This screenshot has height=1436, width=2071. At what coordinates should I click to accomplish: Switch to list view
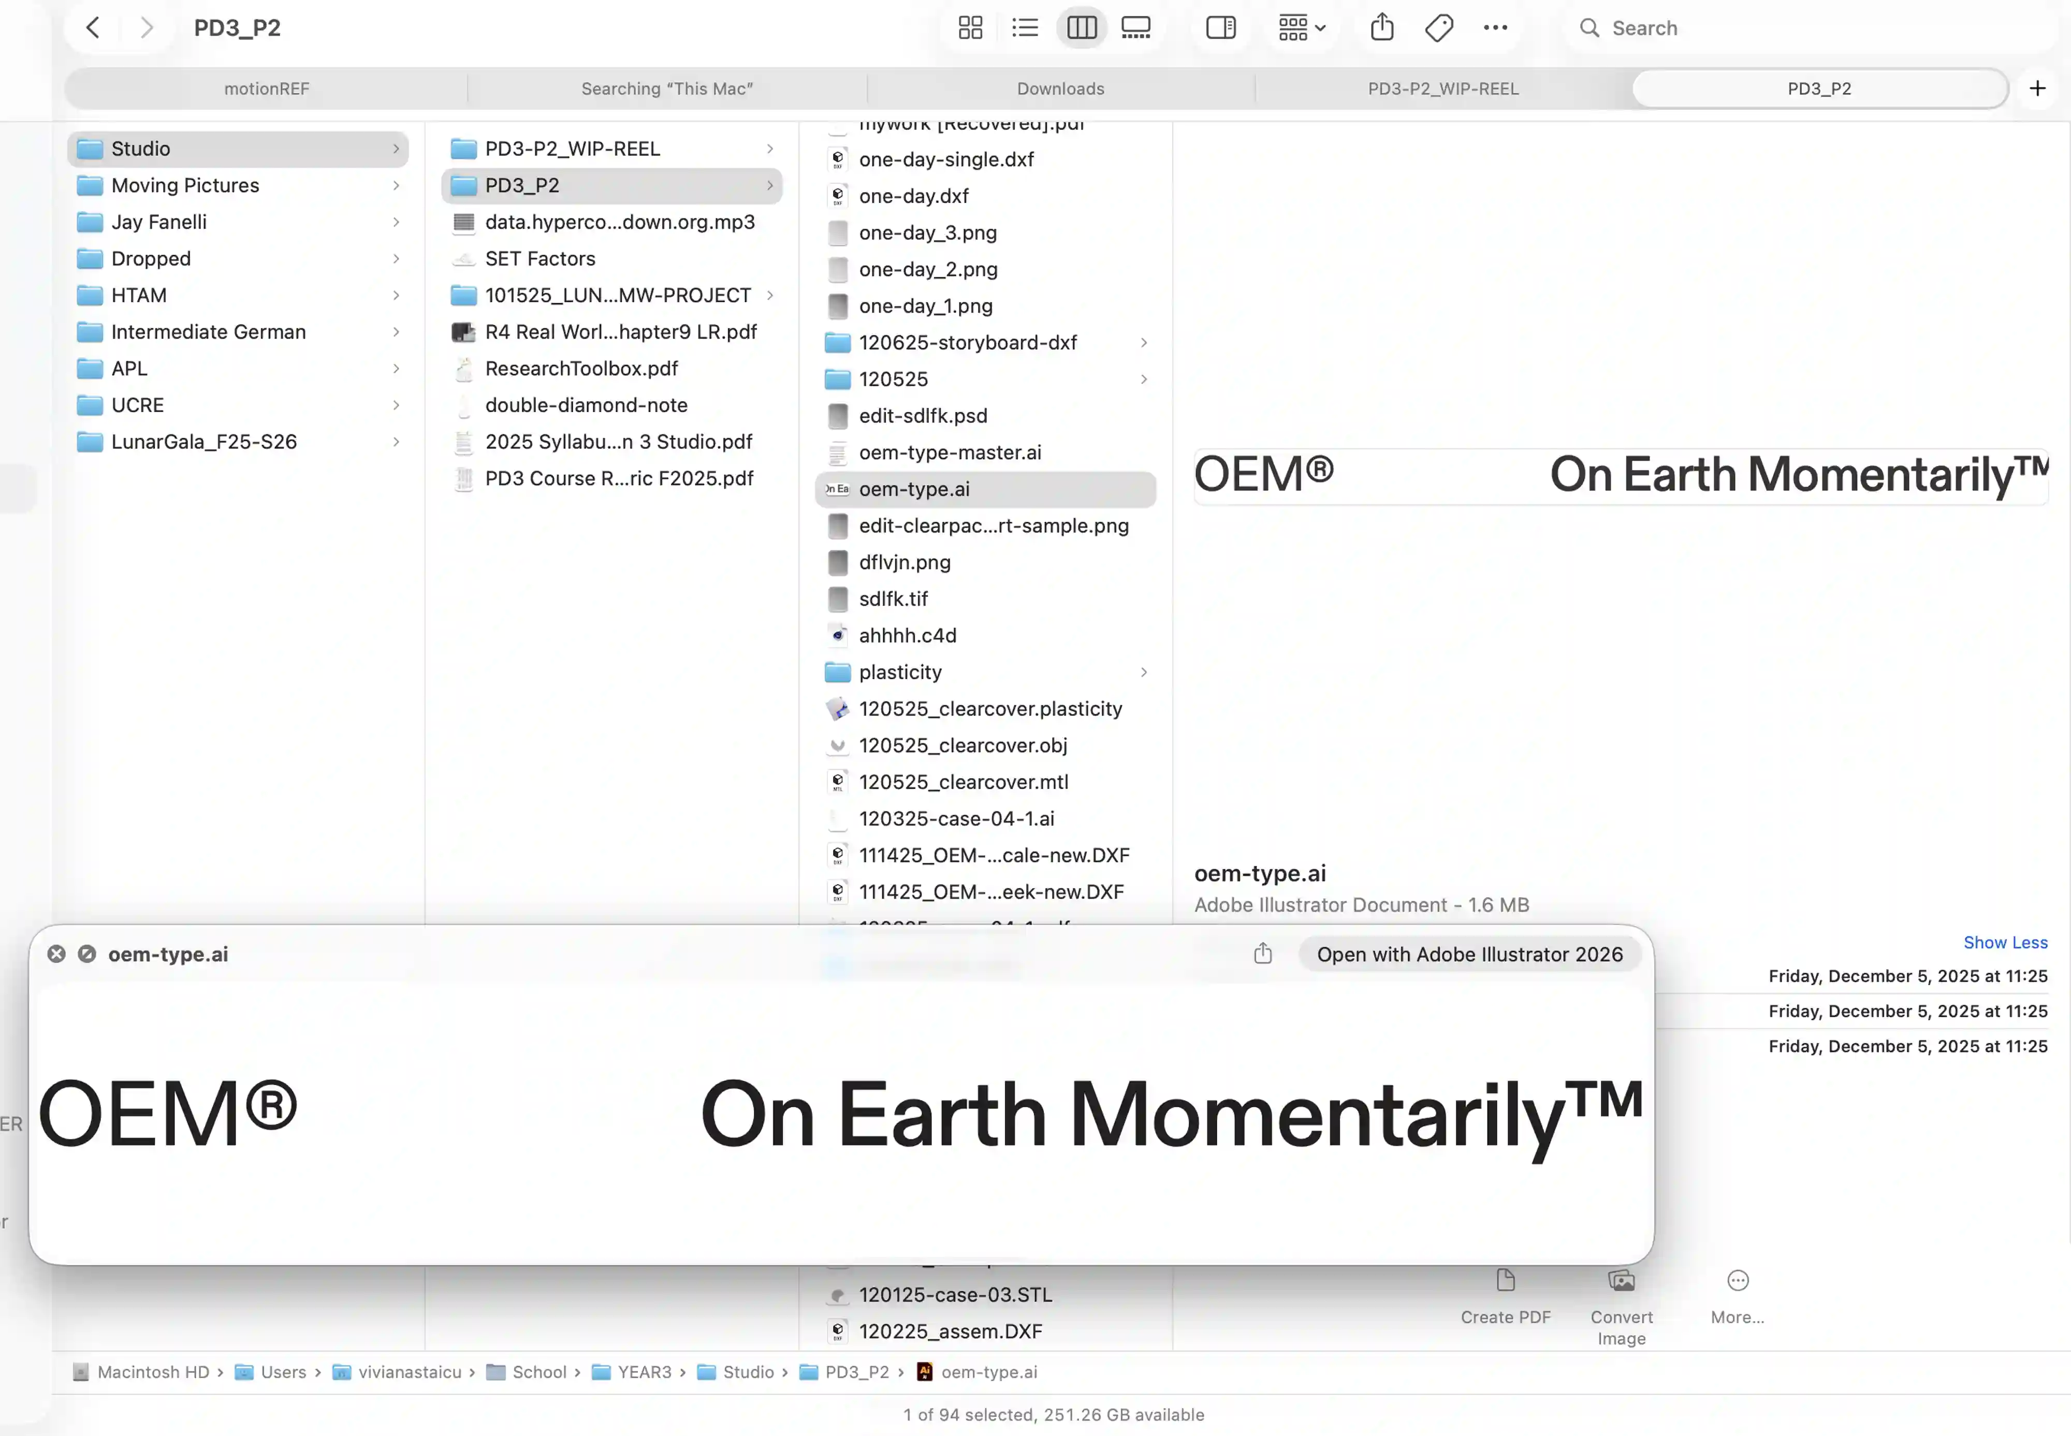[1025, 28]
